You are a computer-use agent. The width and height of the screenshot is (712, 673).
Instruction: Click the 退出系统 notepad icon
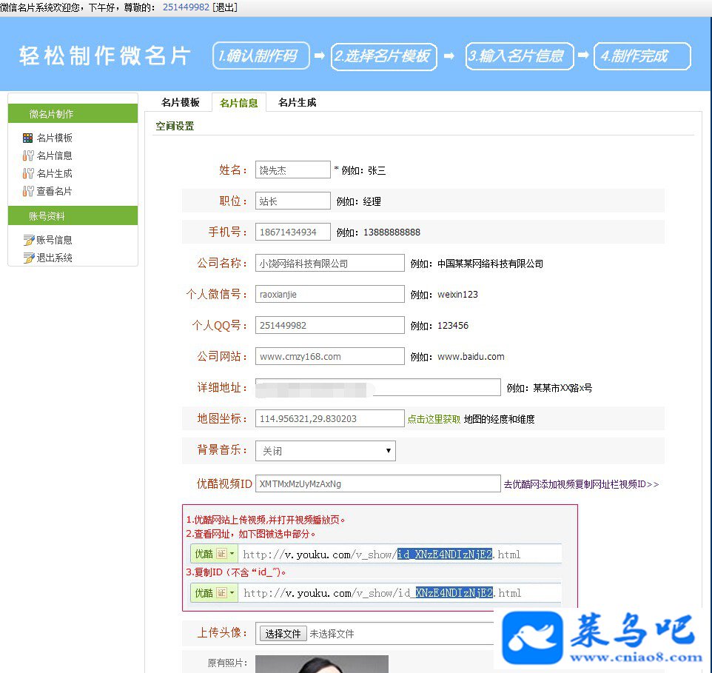(x=29, y=258)
